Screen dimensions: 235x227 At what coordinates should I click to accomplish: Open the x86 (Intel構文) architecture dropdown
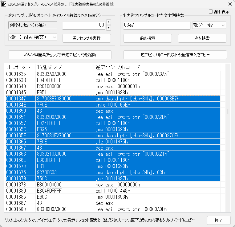33,37
